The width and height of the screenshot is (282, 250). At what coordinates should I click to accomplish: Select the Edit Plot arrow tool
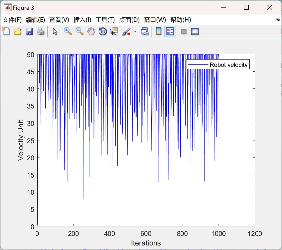click(x=55, y=31)
